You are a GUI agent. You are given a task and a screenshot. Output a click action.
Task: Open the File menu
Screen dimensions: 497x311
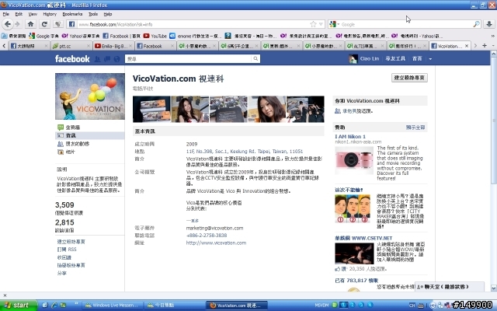[6, 14]
